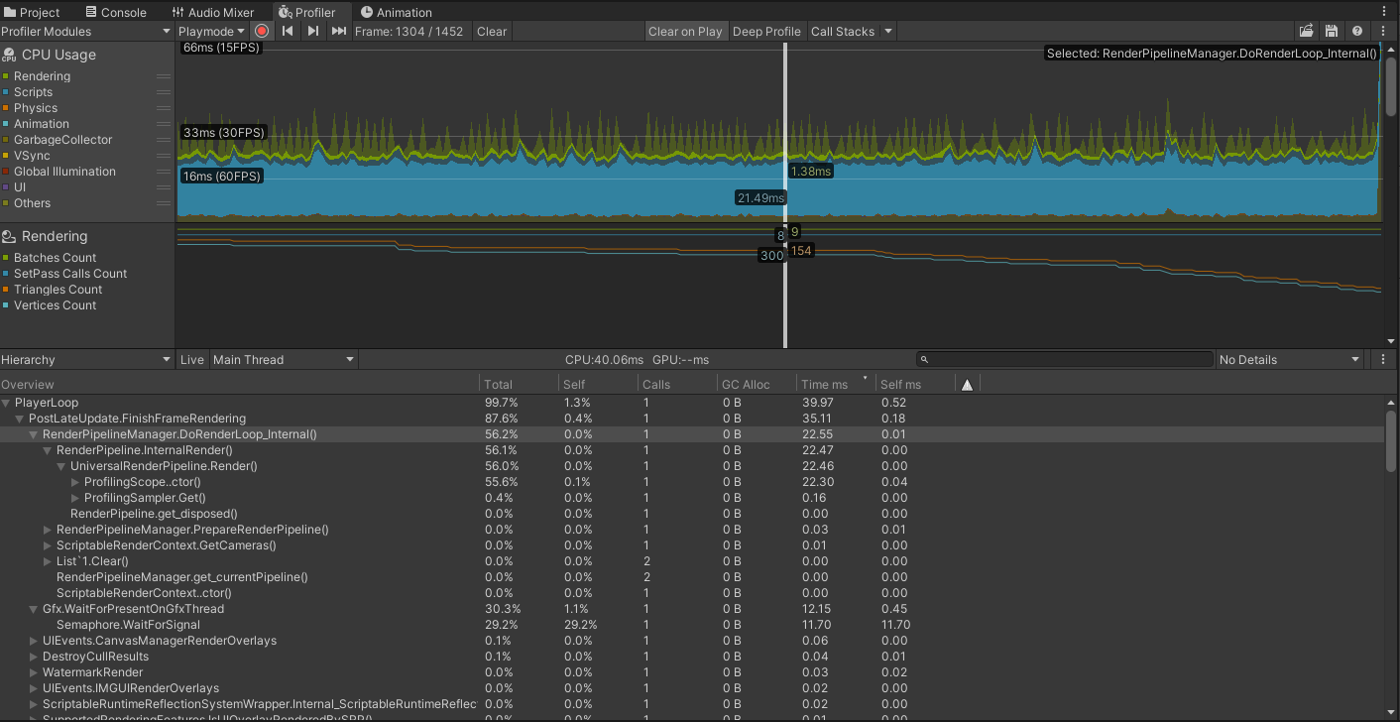The width and height of the screenshot is (1400, 722).
Task: Sort by the Time ms column
Action: coord(836,384)
